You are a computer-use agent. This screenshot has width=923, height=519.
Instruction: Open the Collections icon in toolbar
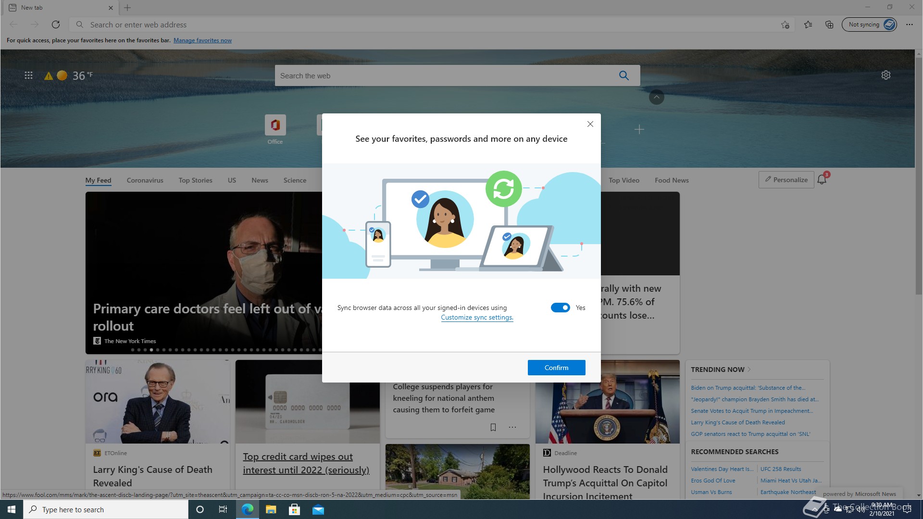(829, 25)
